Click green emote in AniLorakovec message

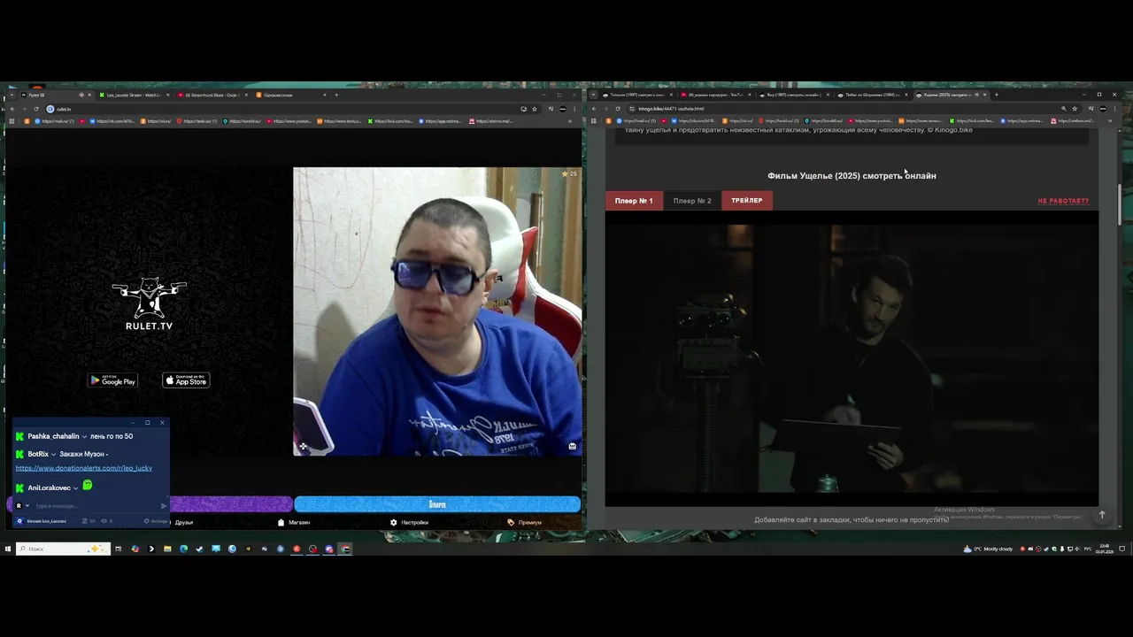click(87, 485)
